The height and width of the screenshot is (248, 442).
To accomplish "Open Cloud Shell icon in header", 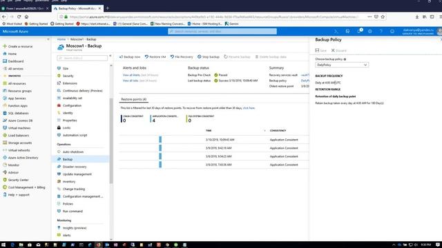I will point(336,32).
